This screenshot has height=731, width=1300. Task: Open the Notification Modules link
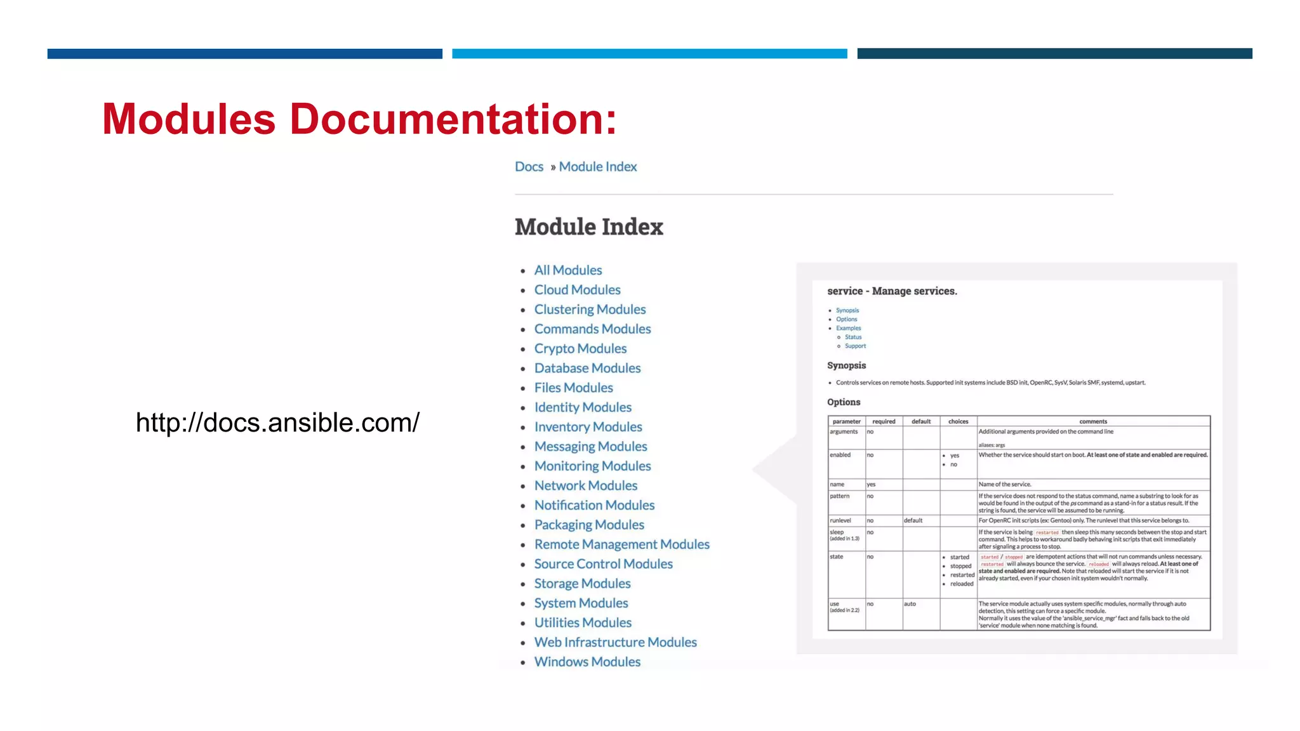pos(594,505)
